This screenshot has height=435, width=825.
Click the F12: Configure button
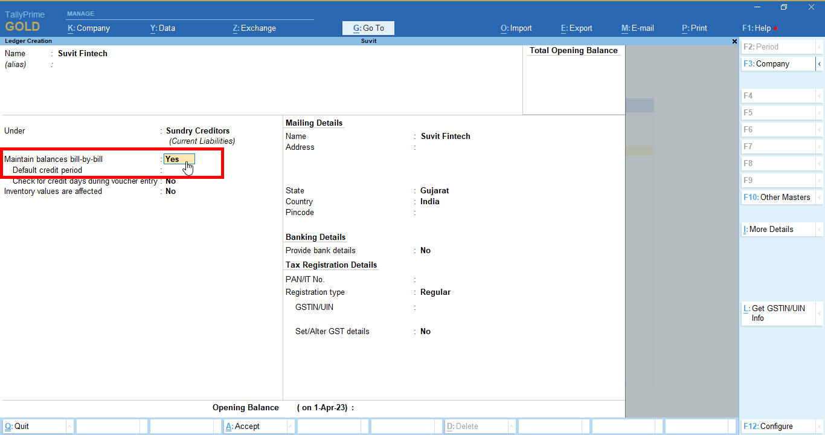point(778,426)
